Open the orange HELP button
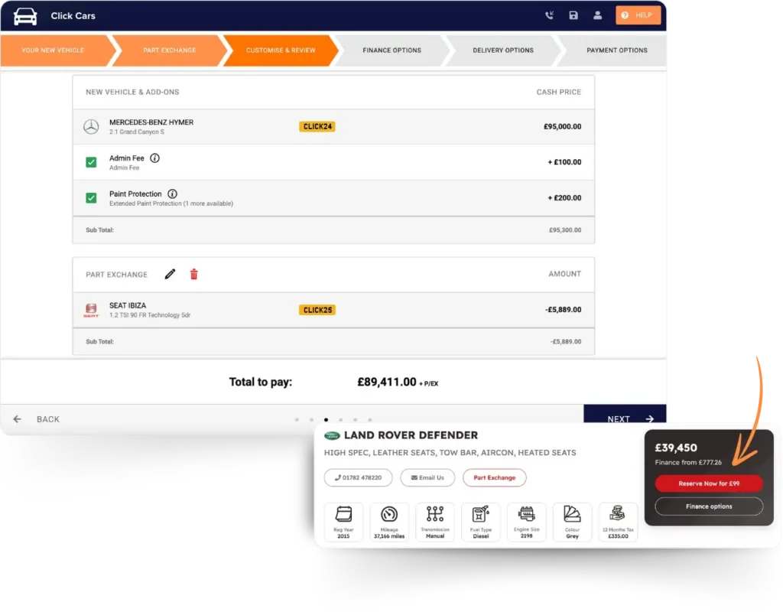This screenshot has width=783, height=612. coord(638,15)
